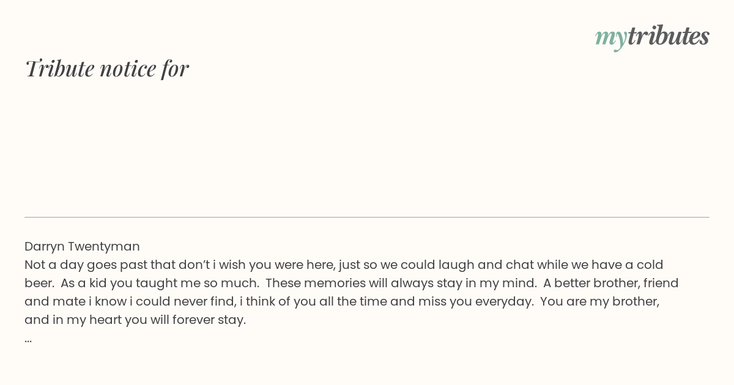Click the "Tribute notice for" heading
This screenshot has height=385, width=734.
[x=106, y=68]
